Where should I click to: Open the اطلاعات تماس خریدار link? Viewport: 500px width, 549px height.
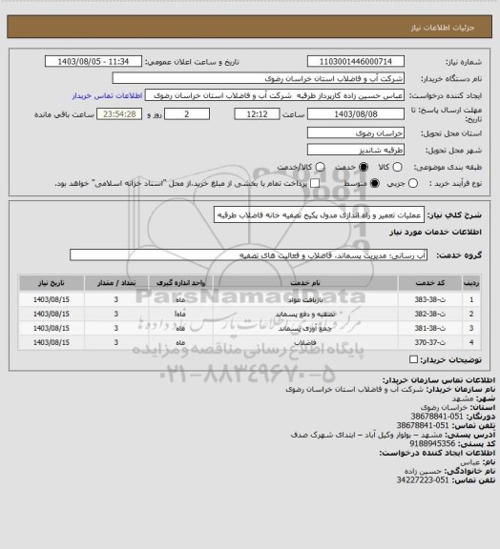pyautogui.click(x=107, y=95)
